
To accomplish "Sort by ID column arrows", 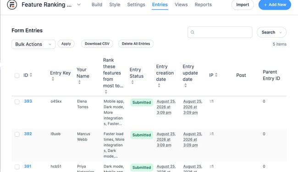I will coord(31,75).
